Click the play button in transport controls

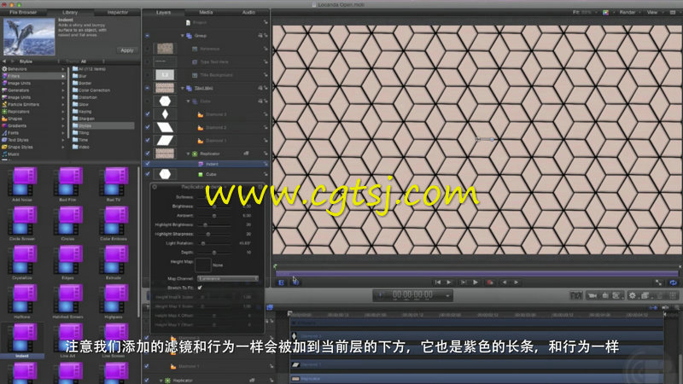tap(476, 282)
